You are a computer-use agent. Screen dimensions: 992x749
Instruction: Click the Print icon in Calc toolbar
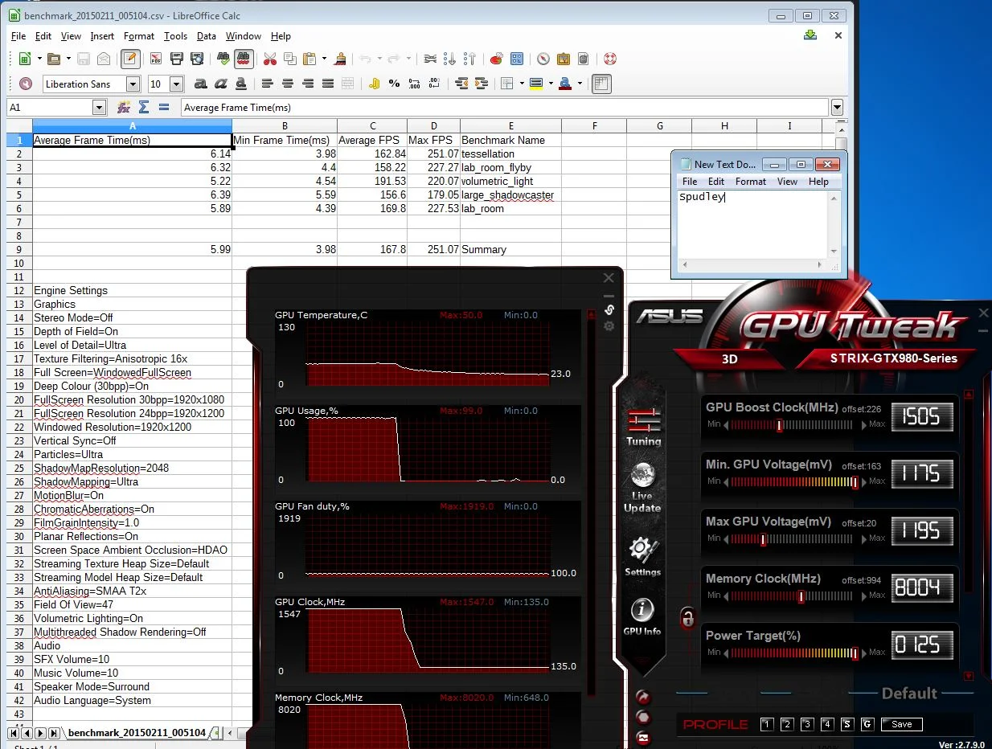[x=177, y=59]
